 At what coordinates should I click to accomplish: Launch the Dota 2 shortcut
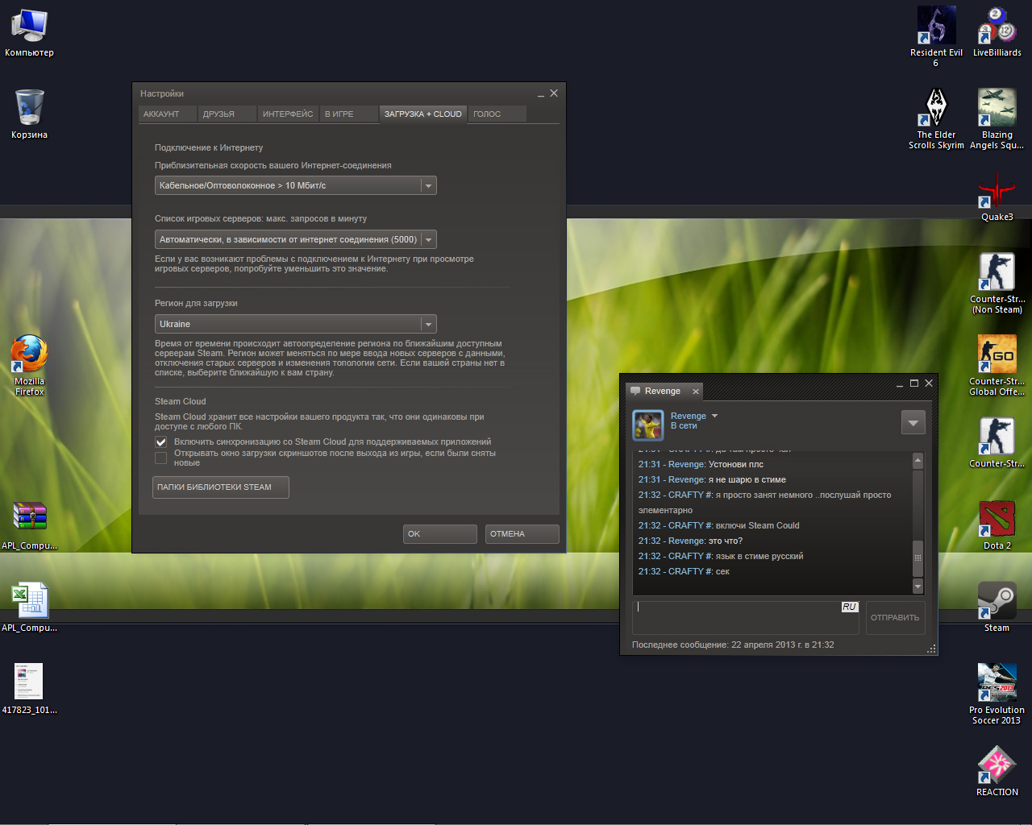click(997, 524)
